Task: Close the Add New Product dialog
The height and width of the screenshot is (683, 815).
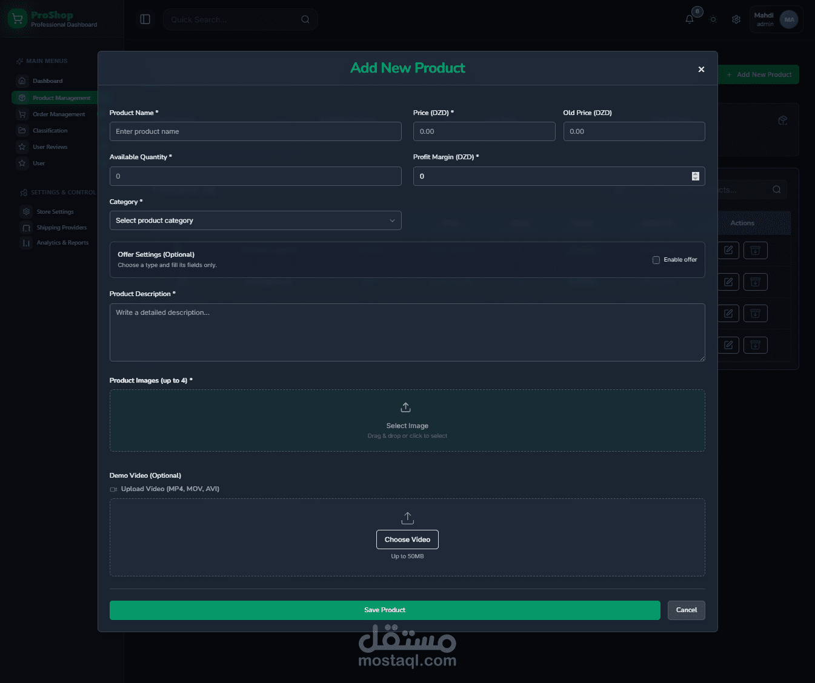Action: point(701,69)
